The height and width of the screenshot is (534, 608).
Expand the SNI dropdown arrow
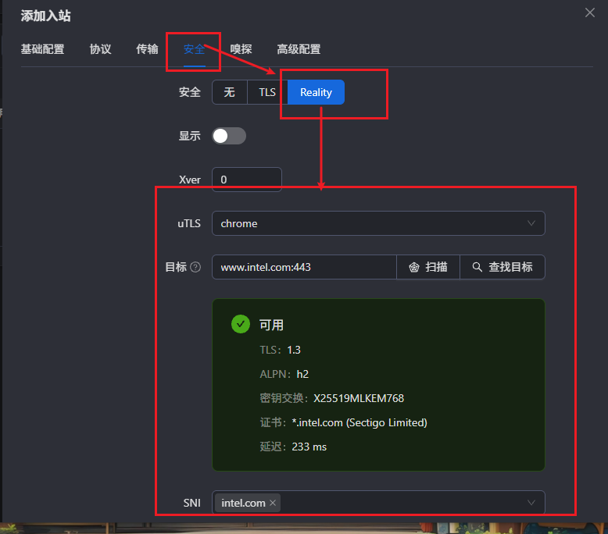pos(531,503)
